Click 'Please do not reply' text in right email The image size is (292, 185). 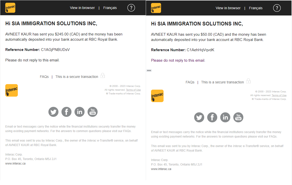(178, 60)
